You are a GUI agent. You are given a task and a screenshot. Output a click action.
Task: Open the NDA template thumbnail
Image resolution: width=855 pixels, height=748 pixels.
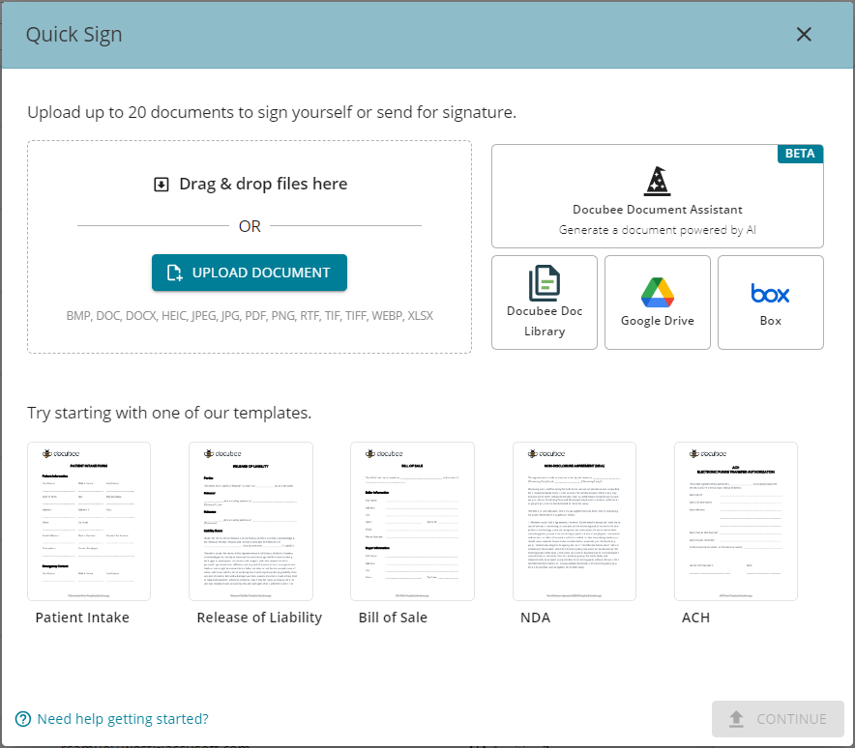tap(575, 521)
